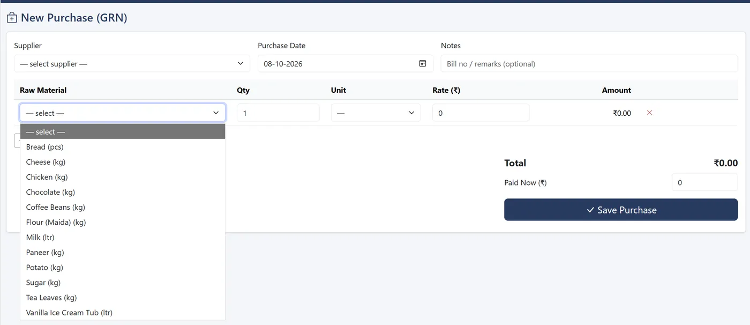Choose Coffee Beans (kg) option
The image size is (750, 325).
tap(123, 207)
